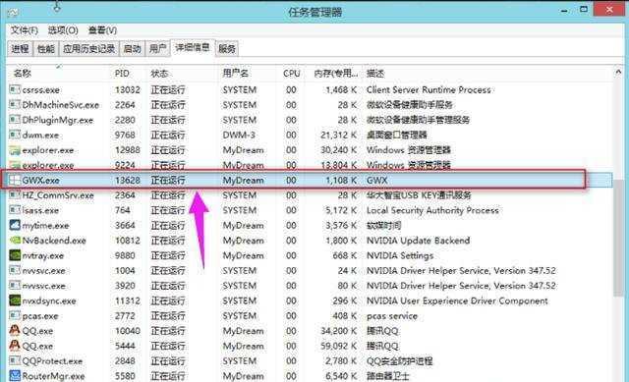This screenshot has width=629, height=382.
Task: Click explorer.exe icon with PID 12988
Action: tap(15, 150)
